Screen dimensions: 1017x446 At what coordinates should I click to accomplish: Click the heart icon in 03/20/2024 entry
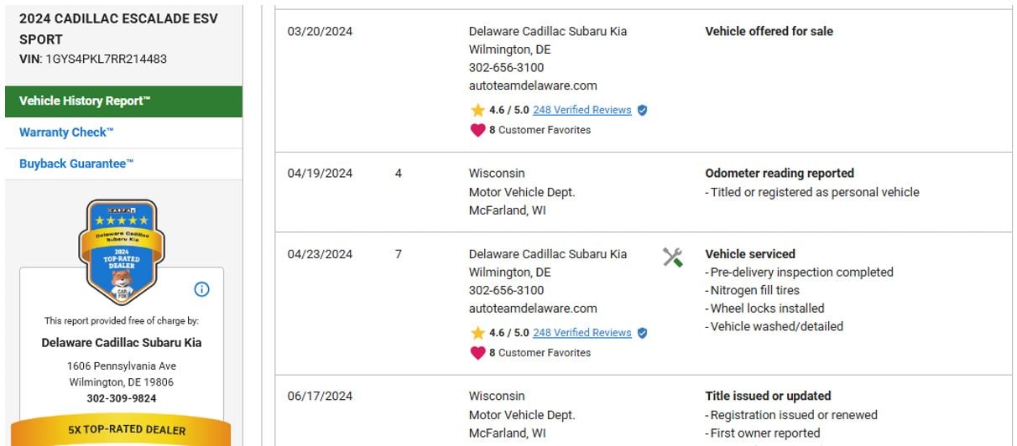tap(477, 130)
